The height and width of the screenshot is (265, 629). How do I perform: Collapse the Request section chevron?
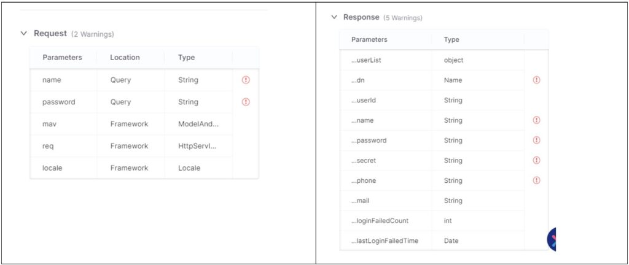click(x=24, y=34)
